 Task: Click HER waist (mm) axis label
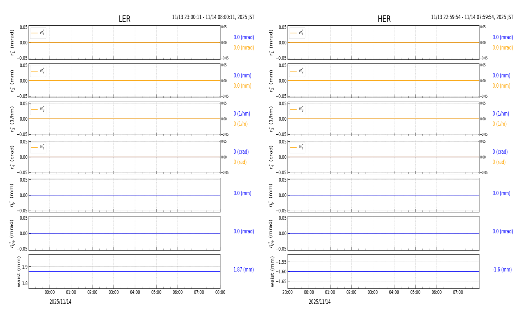pyautogui.click(x=272, y=272)
